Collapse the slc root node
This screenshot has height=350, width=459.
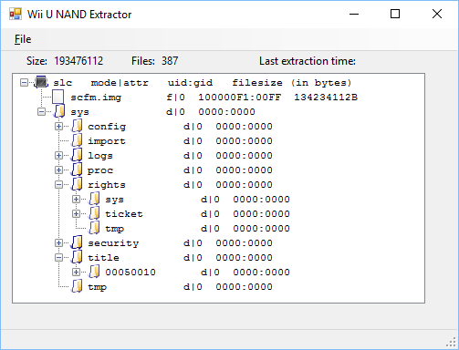[x=24, y=82]
